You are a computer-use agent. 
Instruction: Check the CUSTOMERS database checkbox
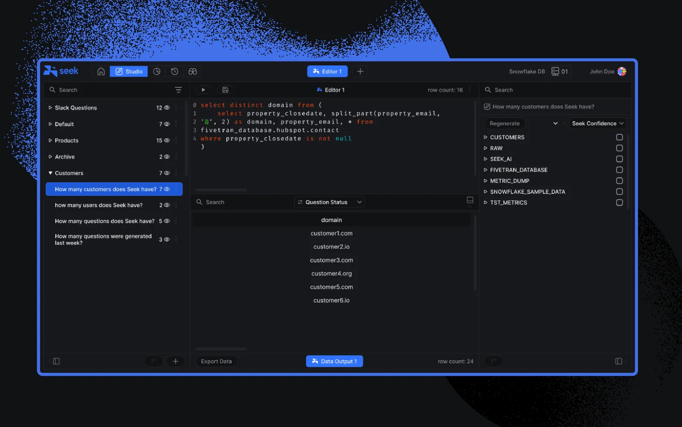[x=619, y=137]
